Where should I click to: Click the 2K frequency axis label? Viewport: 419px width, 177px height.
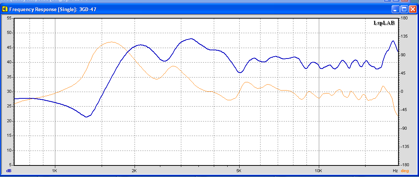(x=135, y=170)
